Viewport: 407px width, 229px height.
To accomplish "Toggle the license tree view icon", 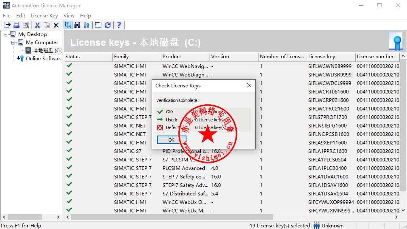I will tap(68, 25).
